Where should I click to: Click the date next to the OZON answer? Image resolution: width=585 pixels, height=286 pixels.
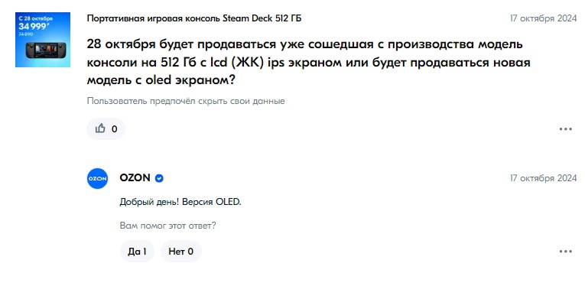pyautogui.click(x=543, y=179)
